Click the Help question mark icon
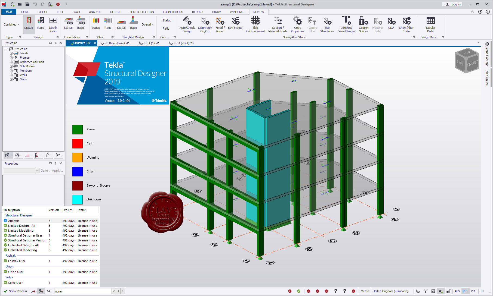This screenshot has width=493, height=296. click(480, 12)
